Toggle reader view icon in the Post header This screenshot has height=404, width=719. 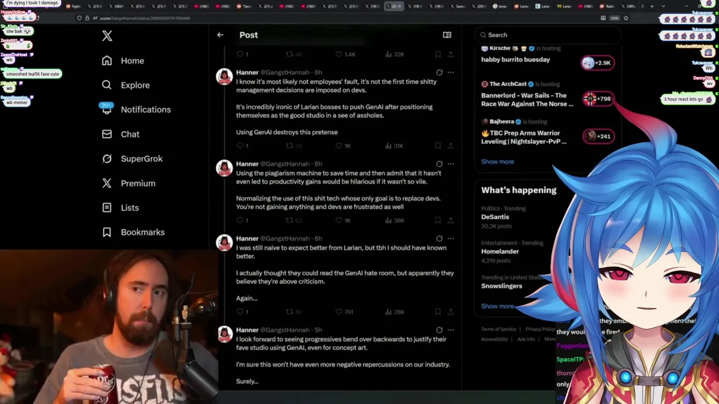click(447, 35)
